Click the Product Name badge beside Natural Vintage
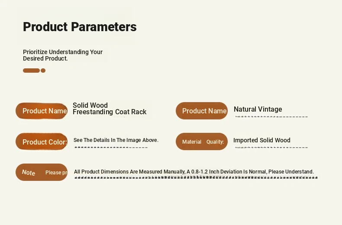This screenshot has height=225, width=342. (x=202, y=111)
